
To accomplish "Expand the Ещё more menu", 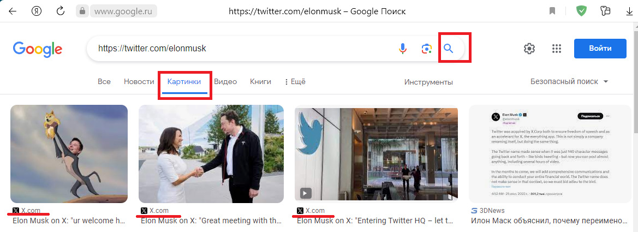I will pos(295,82).
